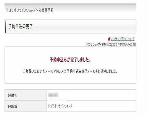Click the red accent bar beside 予約申込の完了
Viewport: 148px width, 118px height.
click(x=5, y=26)
